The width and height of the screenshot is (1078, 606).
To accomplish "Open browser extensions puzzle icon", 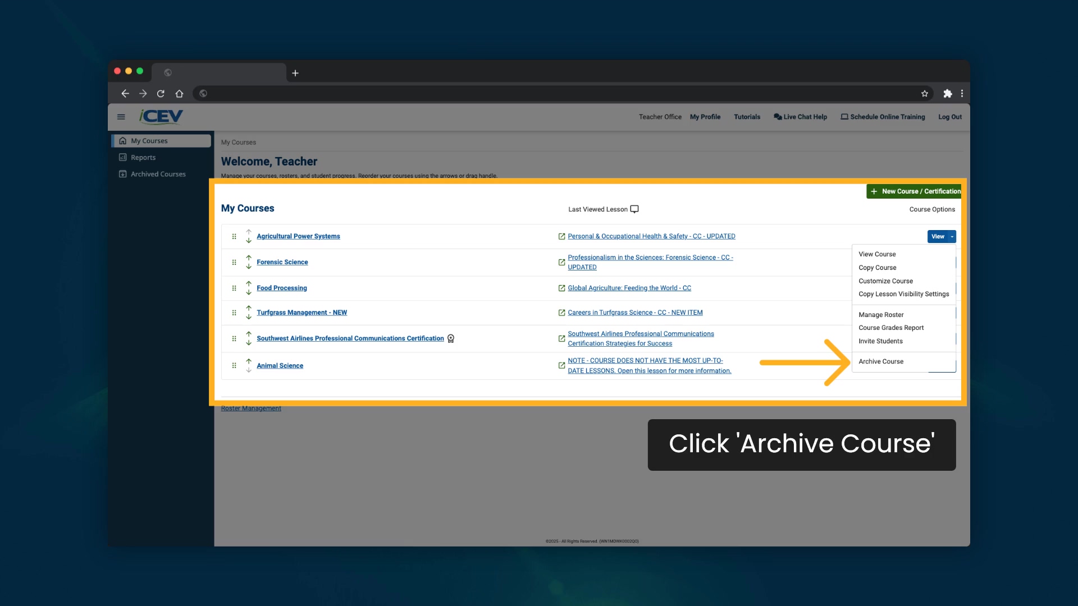I will tap(948, 94).
